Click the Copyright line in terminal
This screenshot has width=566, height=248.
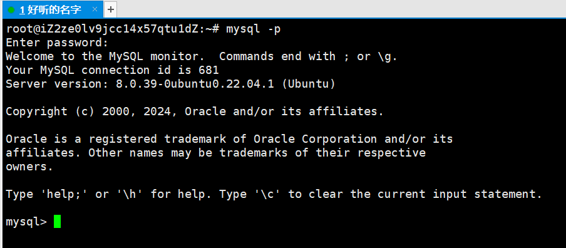[195, 111]
